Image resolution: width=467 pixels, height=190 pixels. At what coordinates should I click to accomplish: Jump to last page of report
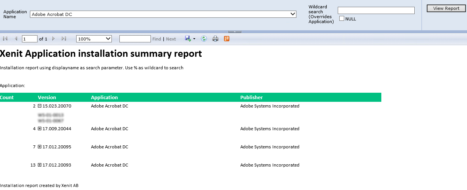tap(64, 39)
